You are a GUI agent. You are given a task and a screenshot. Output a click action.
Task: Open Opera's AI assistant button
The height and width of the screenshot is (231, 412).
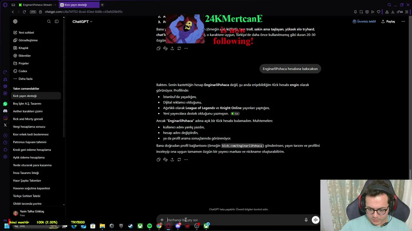400,12
